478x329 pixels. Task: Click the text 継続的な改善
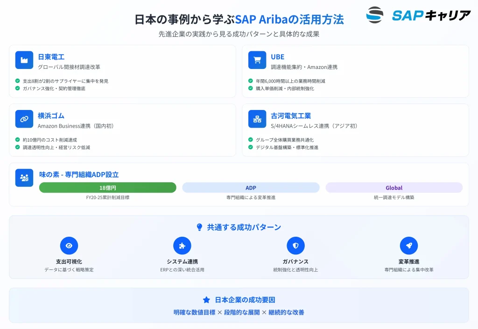pyautogui.click(x=286, y=313)
